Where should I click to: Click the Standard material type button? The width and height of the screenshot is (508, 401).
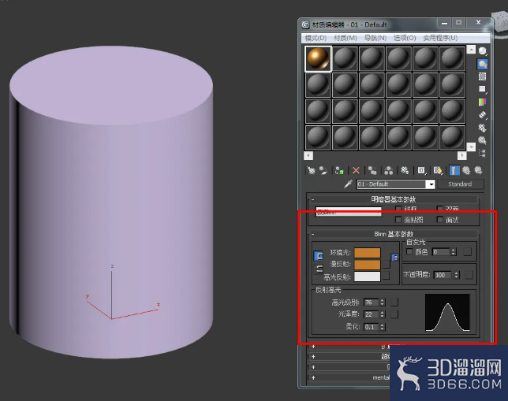tap(460, 184)
